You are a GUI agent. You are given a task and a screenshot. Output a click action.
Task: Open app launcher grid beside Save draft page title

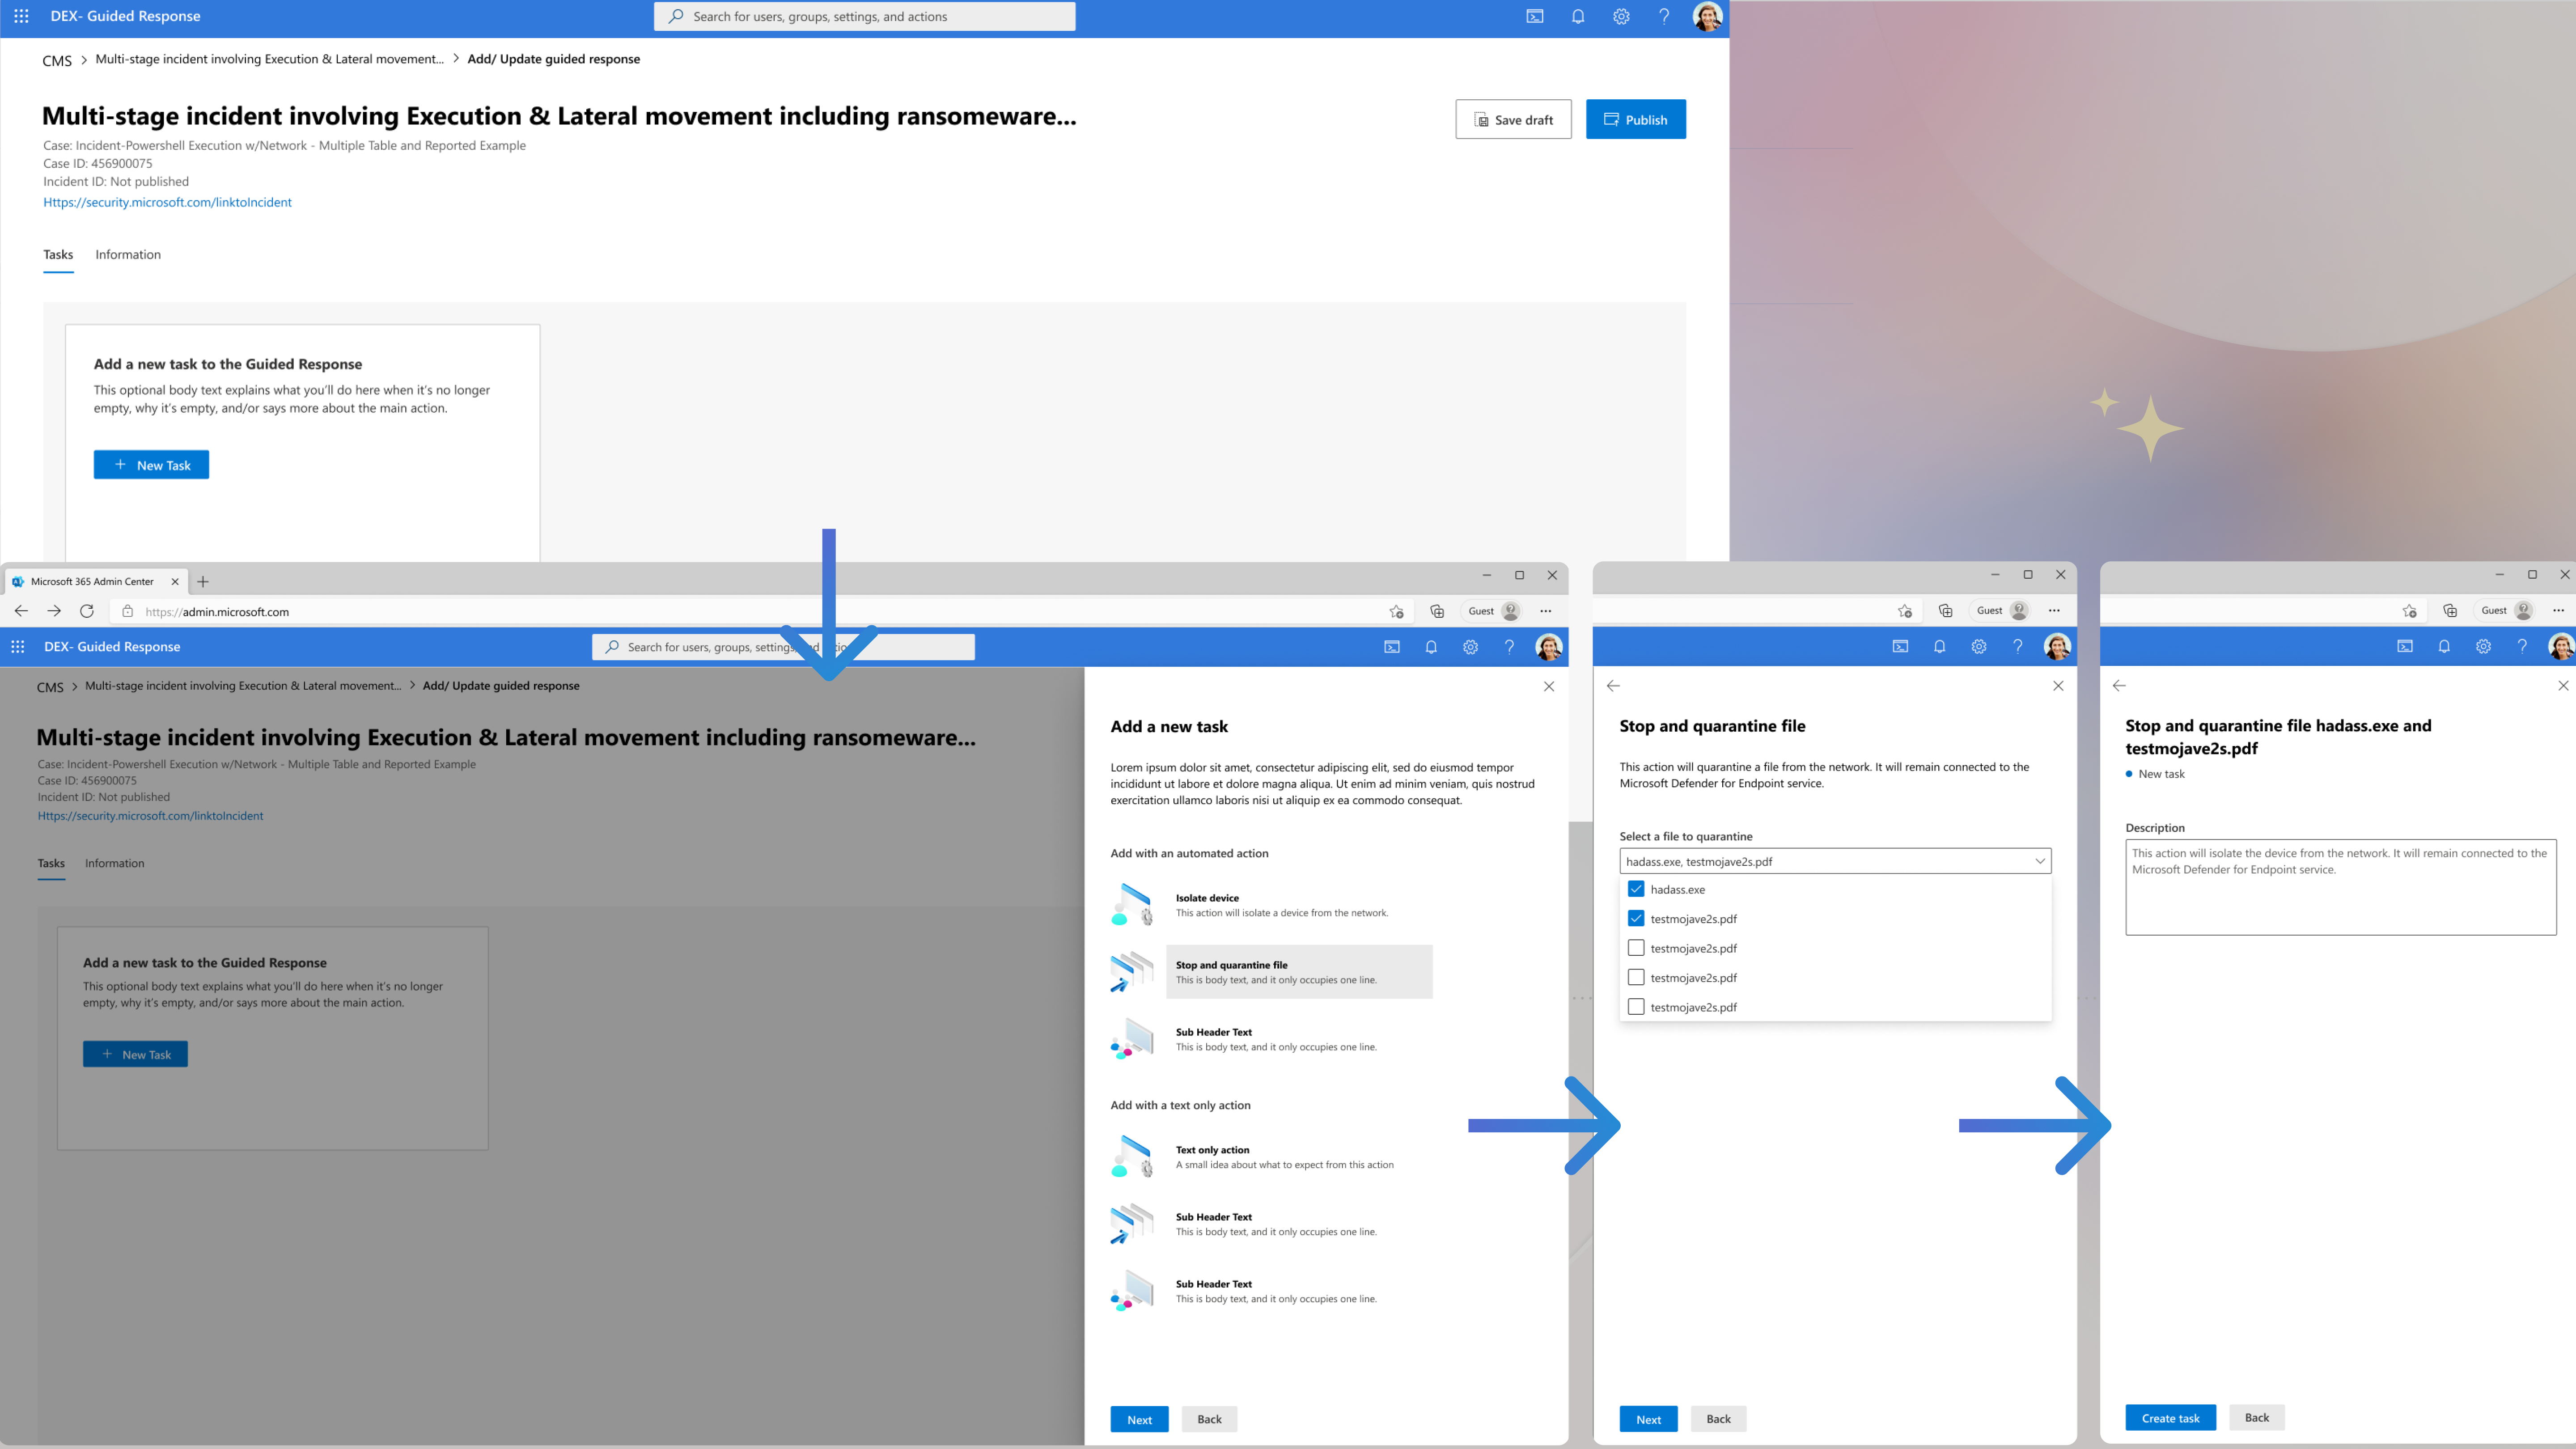pos(21,16)
